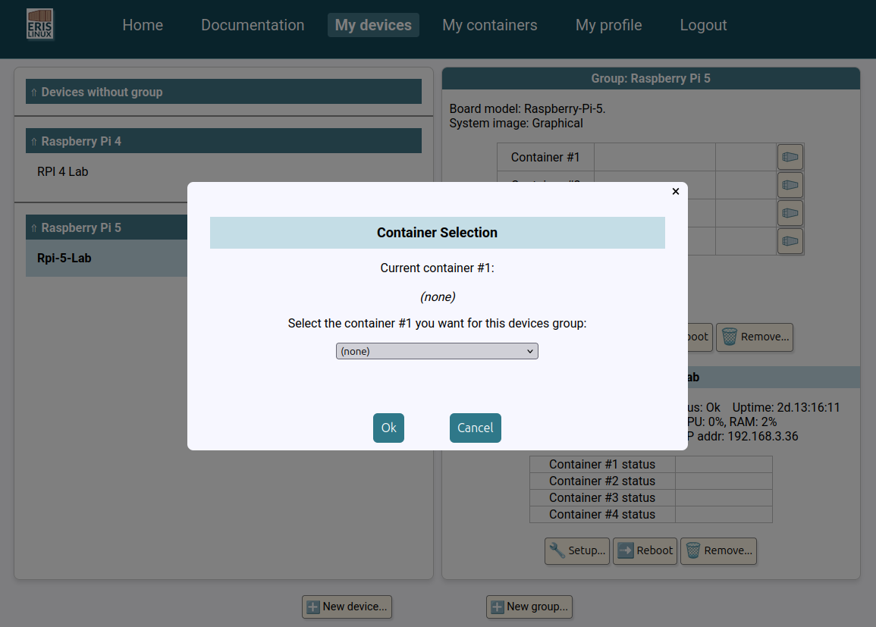Viewport: 876px width, 627px height.
Task: Go to the My containers page
Action: tap(489, 25)
